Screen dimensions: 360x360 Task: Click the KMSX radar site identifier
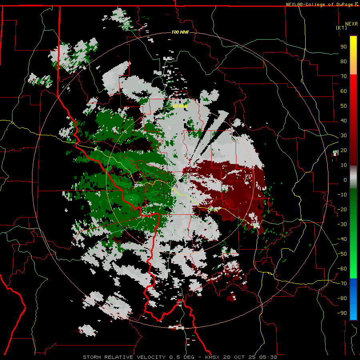click(212, 357)
